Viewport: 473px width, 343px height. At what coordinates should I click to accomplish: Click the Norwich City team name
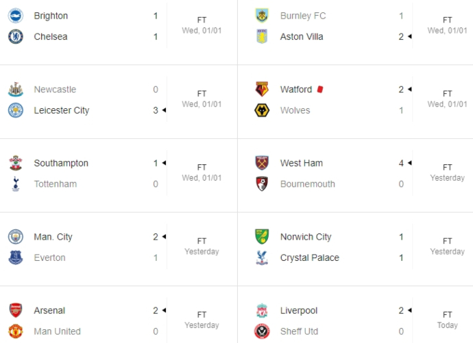[306, 237]
